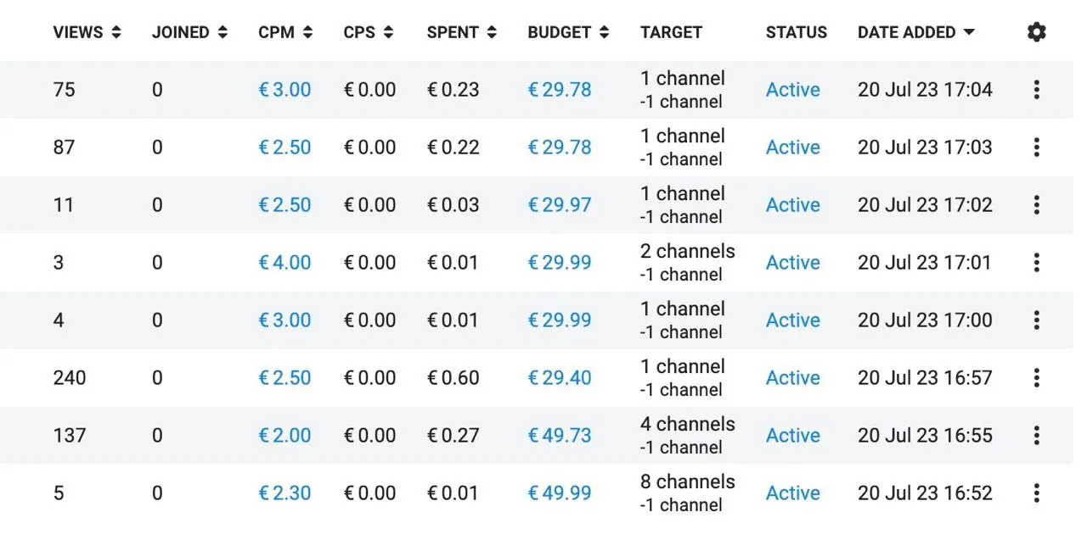
Task: Sort table by VIEWS column
Action: click(87, 32)
